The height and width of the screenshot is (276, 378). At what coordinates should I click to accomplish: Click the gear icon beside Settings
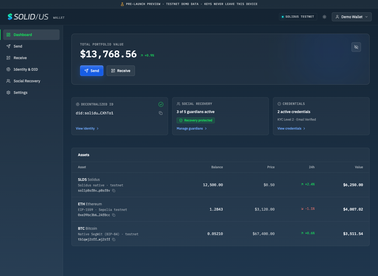(x=8, y=93)
